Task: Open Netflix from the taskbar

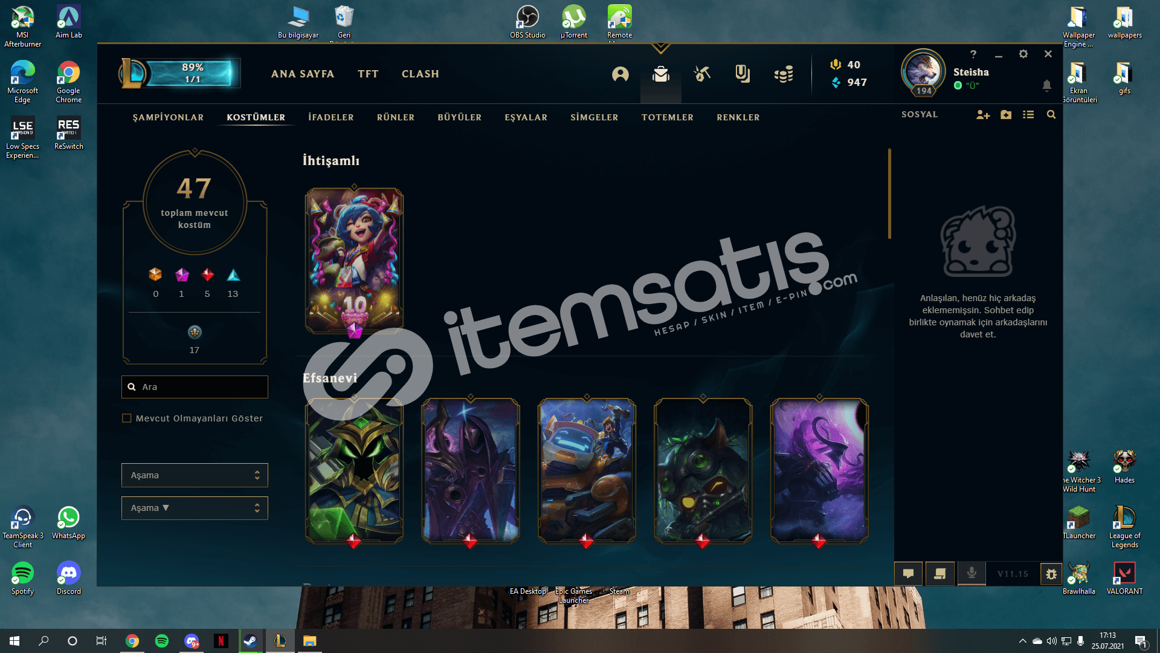Action: (x=221, y=641)
